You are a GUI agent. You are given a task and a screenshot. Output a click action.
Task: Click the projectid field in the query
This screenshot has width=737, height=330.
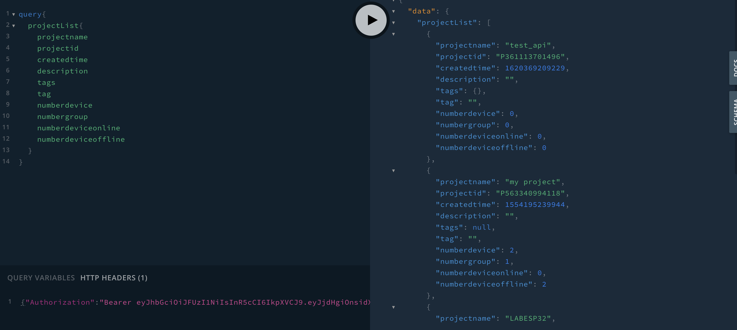click(x=58, y=49)
